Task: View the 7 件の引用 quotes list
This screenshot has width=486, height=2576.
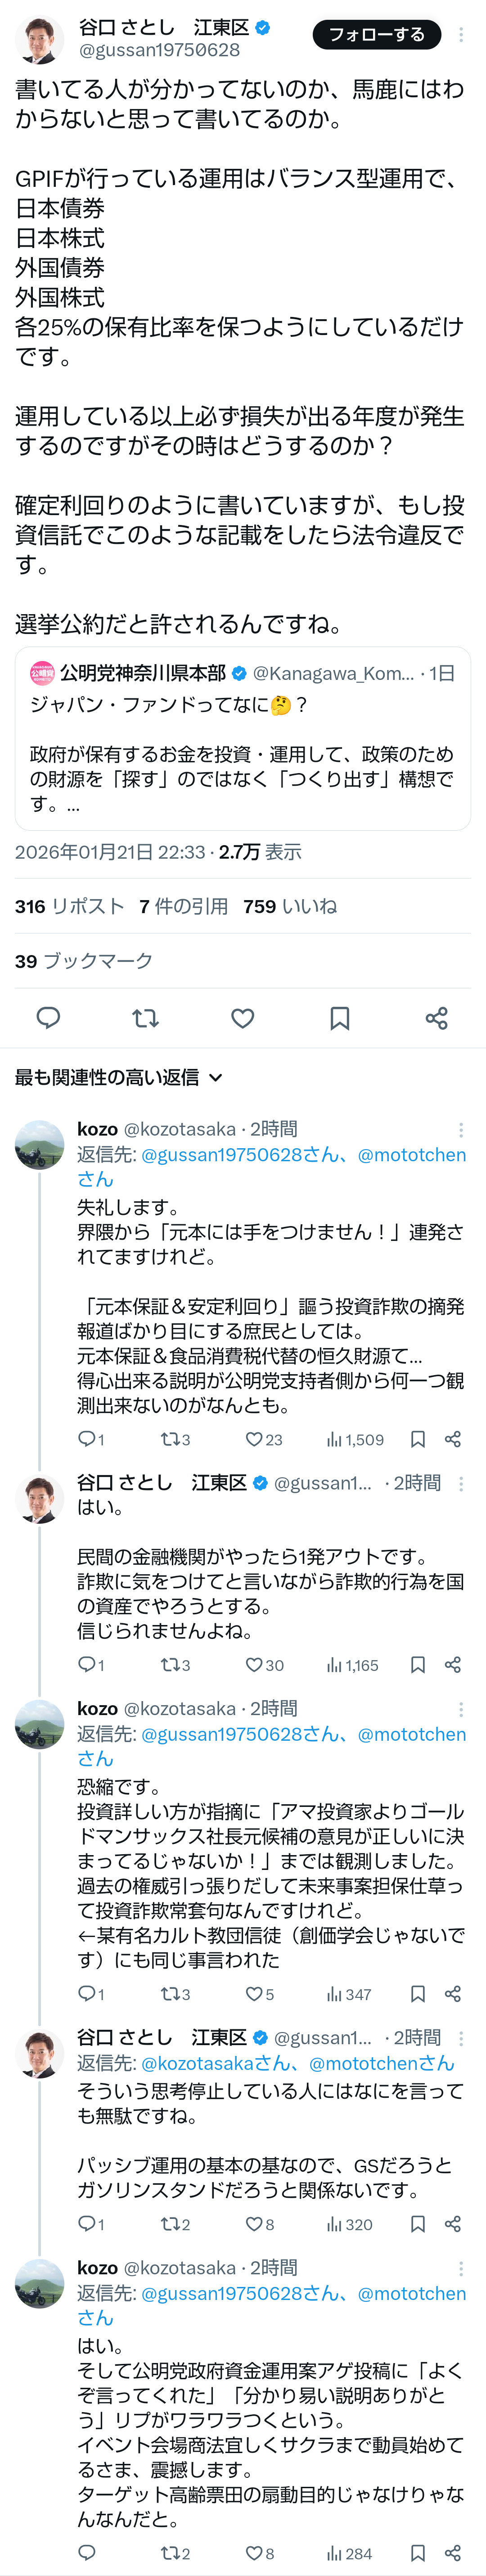Action: click(183, 906)
